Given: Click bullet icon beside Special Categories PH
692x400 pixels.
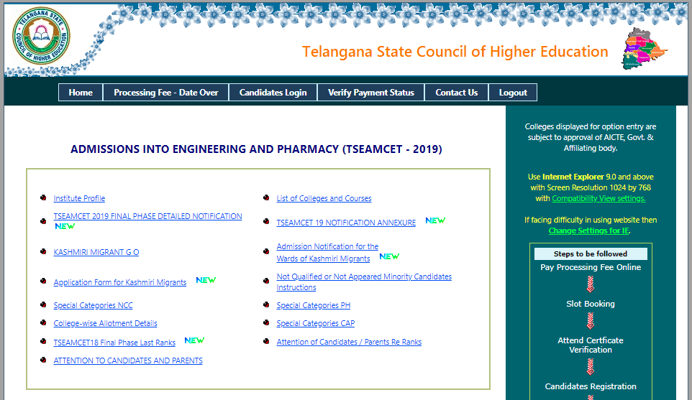Looking at the screenshot, I should point(267,305).
